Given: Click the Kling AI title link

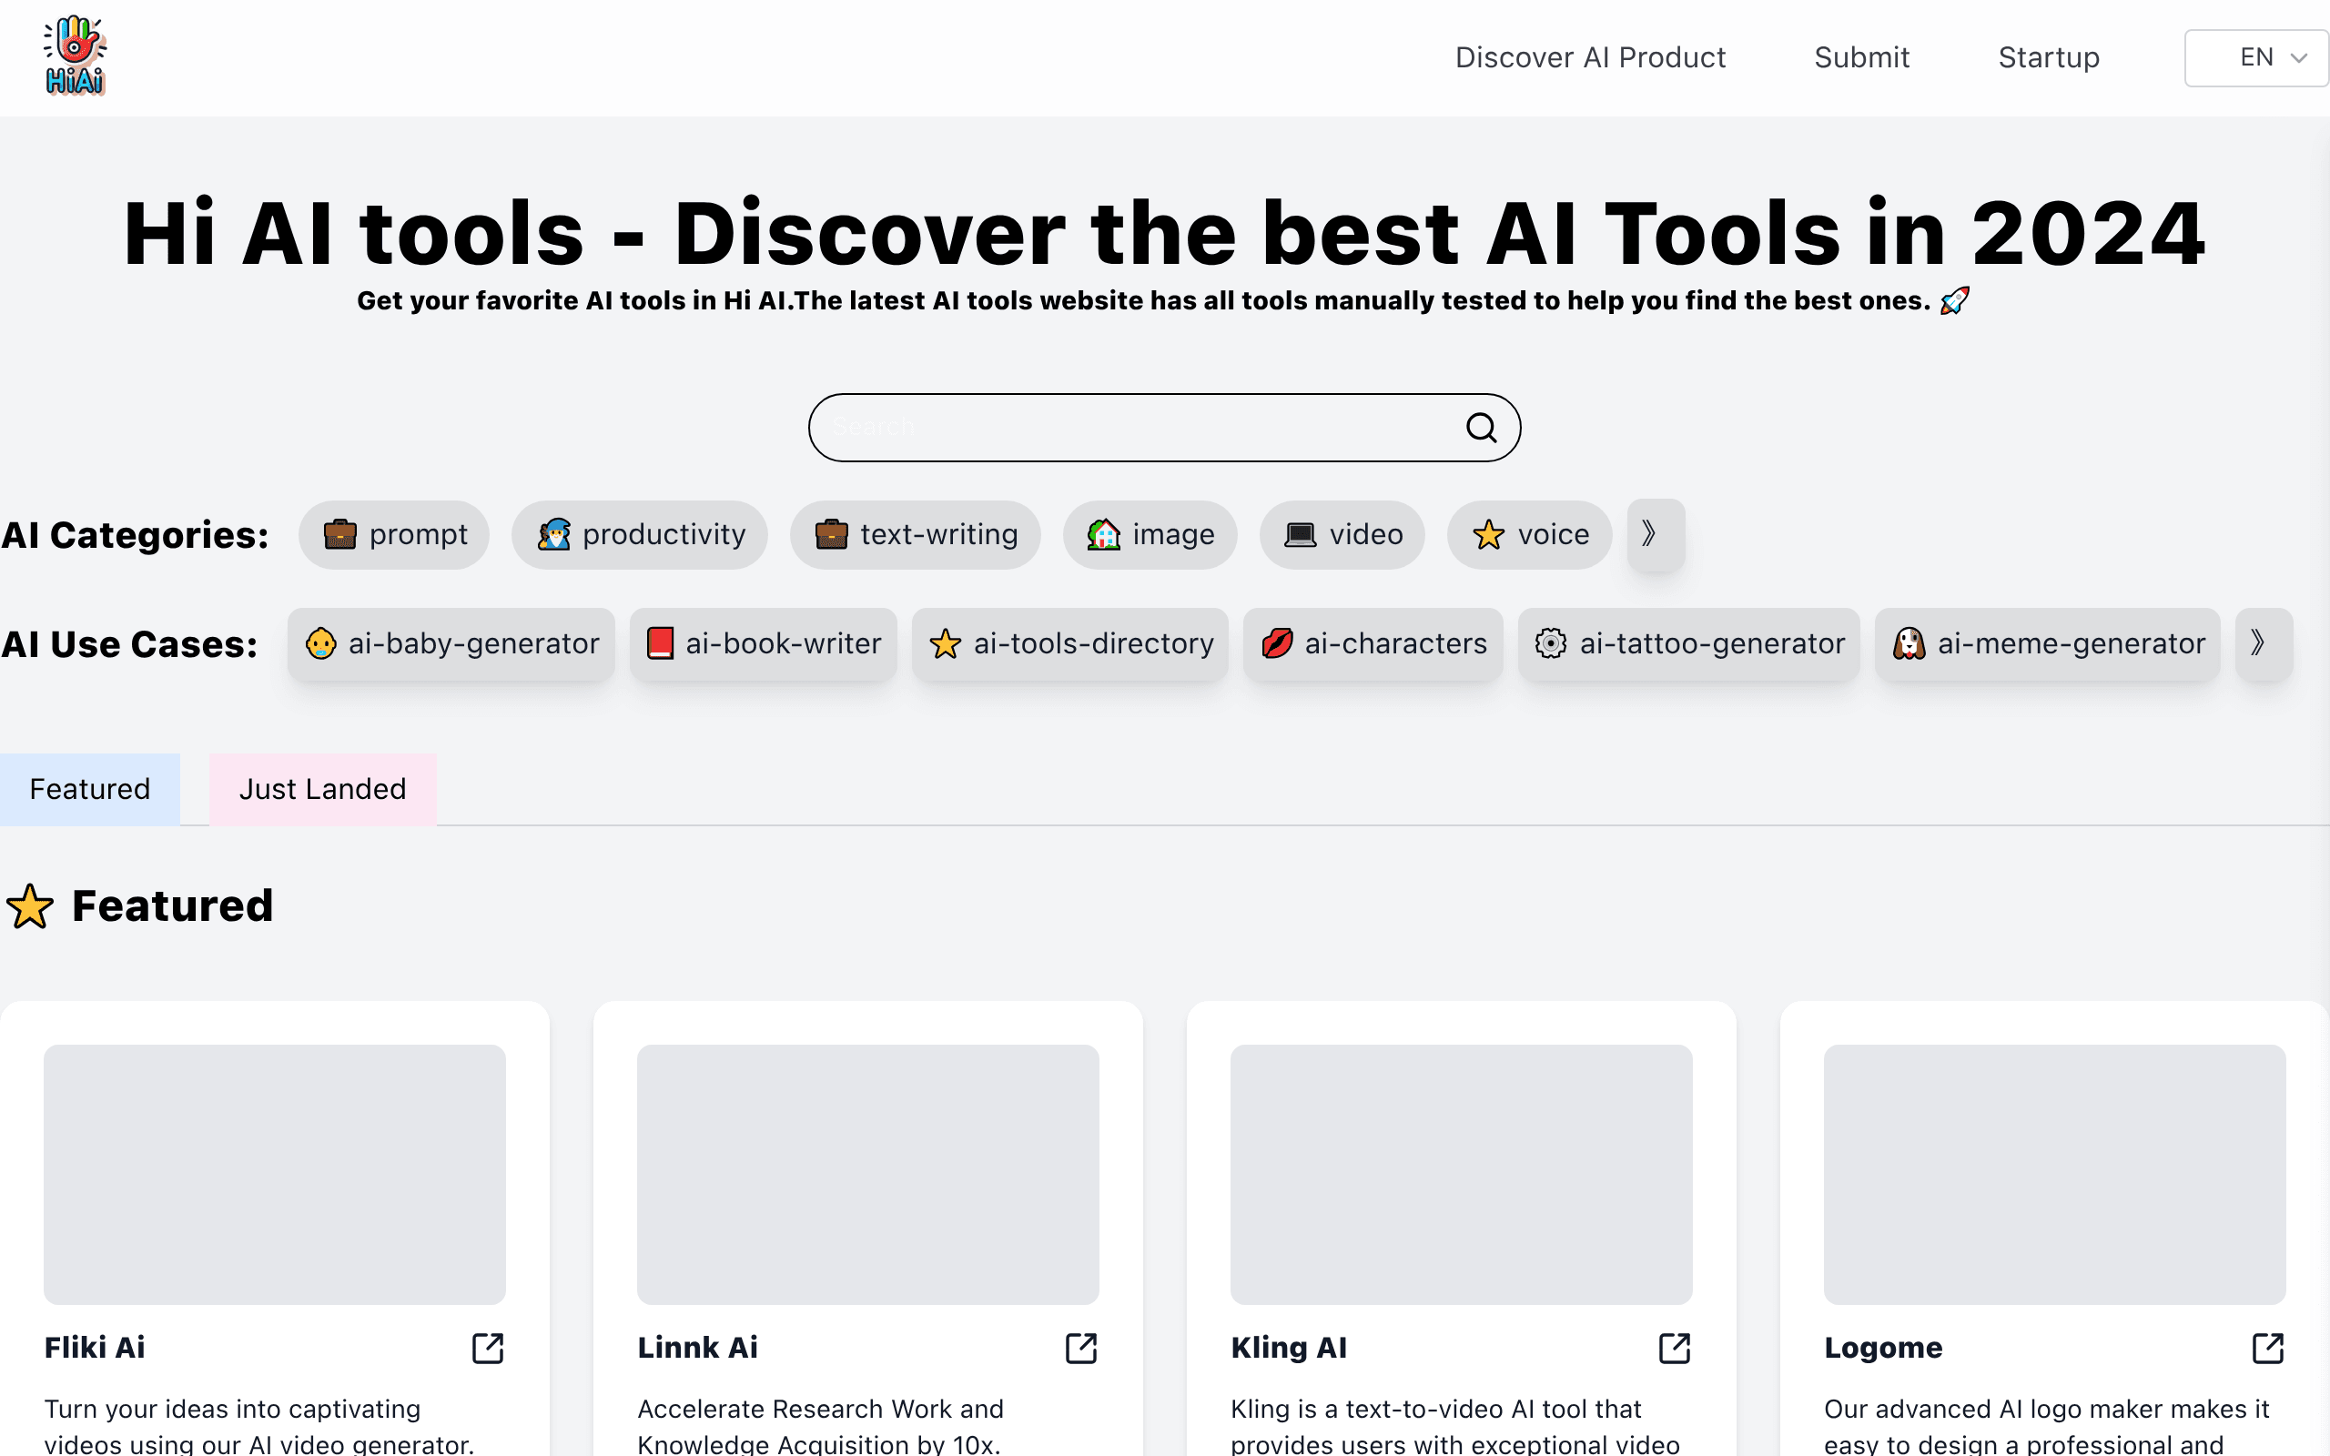Looking at the screenshot, I should [x=1288, y=1348].
